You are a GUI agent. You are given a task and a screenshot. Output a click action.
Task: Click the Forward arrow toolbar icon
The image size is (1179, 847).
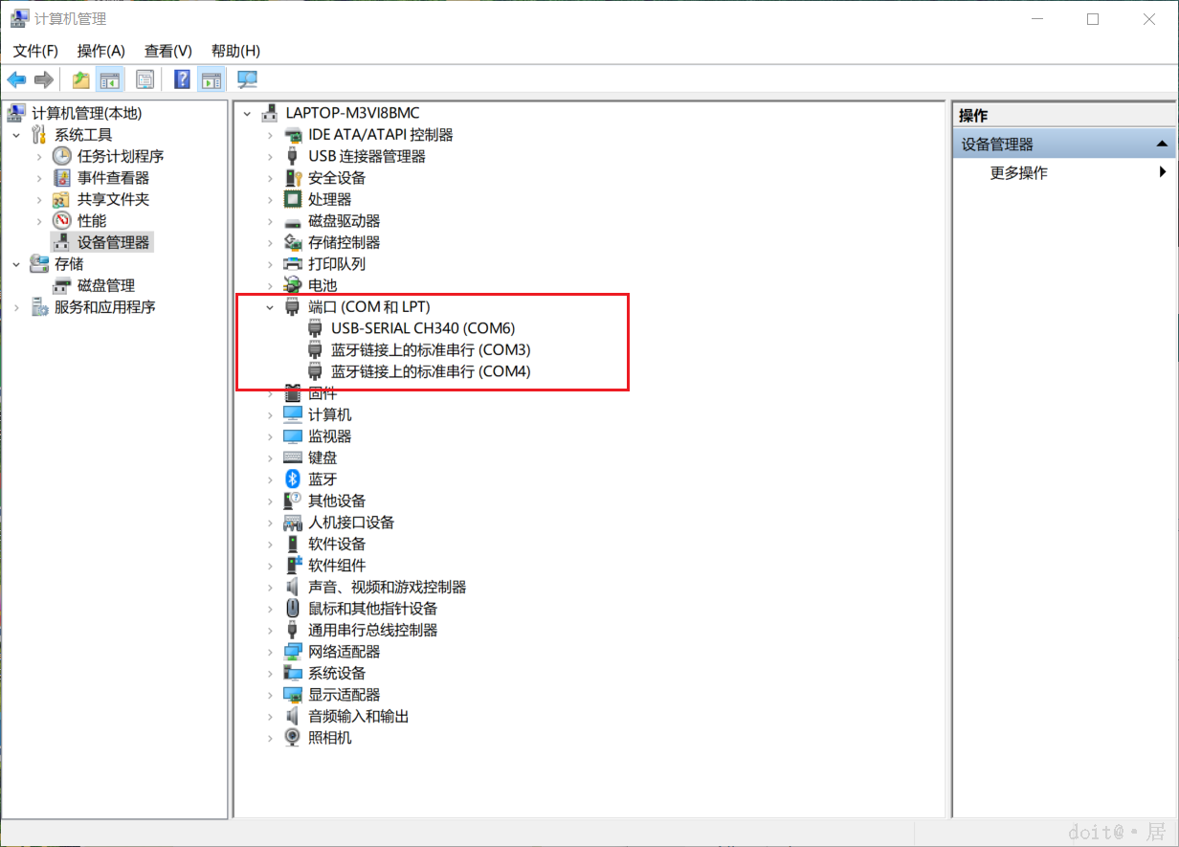(44, 79)
